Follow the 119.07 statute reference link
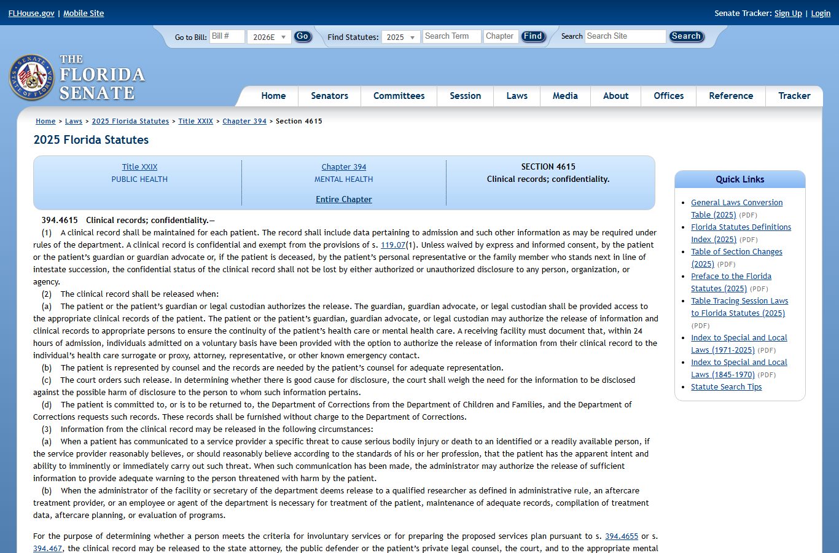839x553 pixels. pyautogui.click(x=393, y=245)
